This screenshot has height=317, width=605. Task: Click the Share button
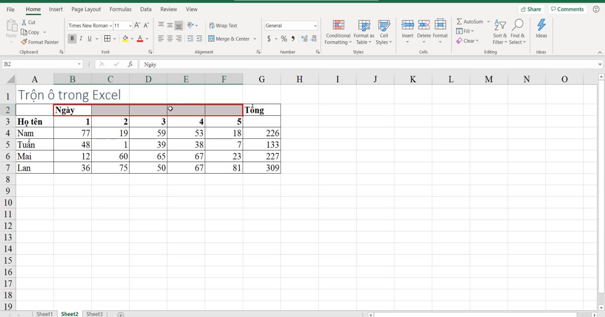[x=531, y=9]
